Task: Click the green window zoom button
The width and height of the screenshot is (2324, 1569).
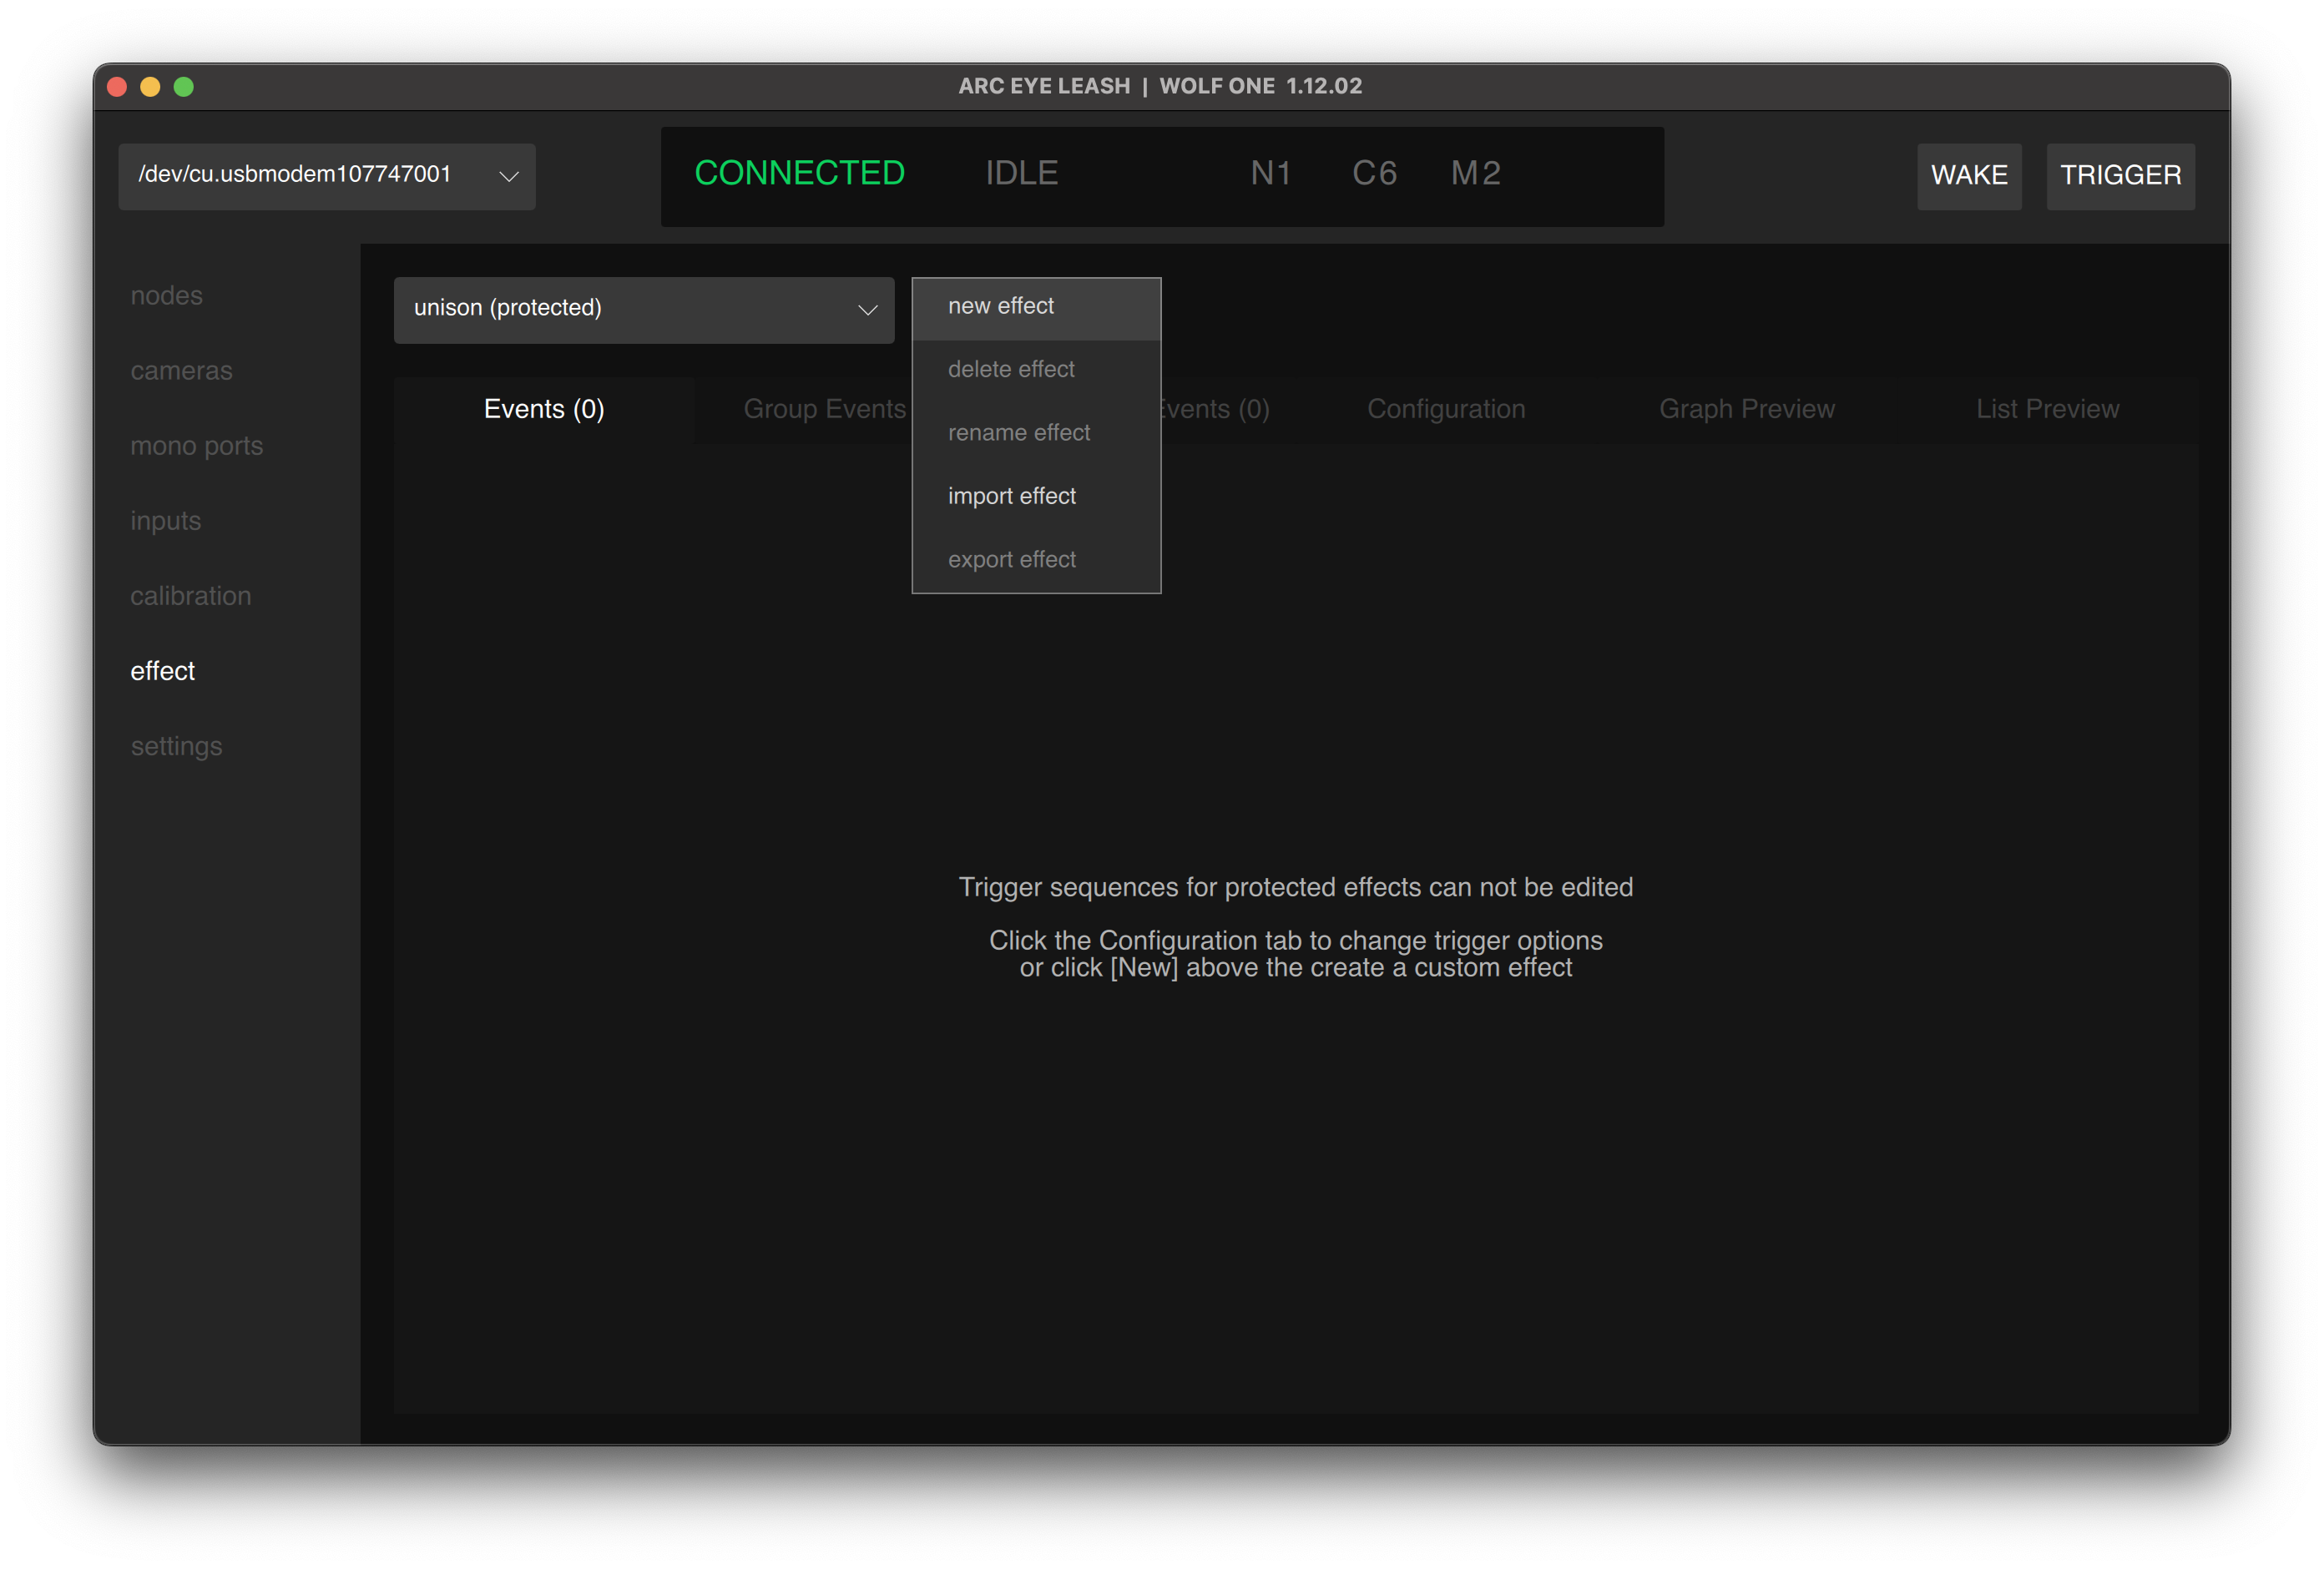Action: pyautogui.click(x=184, y=87)
